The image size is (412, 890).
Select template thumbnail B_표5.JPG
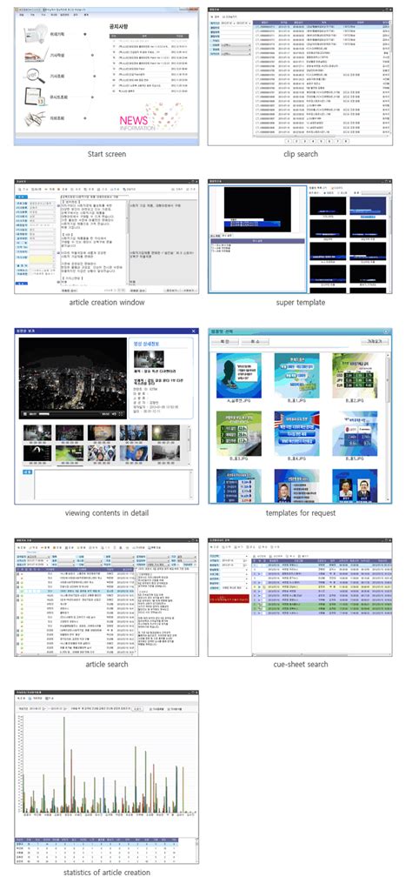(355, 433)
